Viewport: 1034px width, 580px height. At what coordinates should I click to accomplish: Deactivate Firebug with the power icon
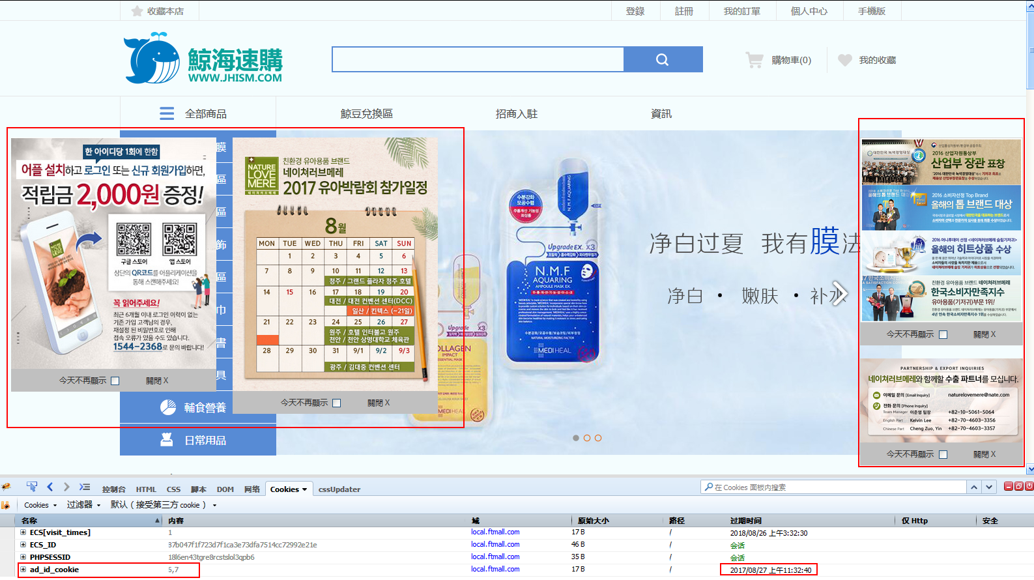(x=1029, y=486)
